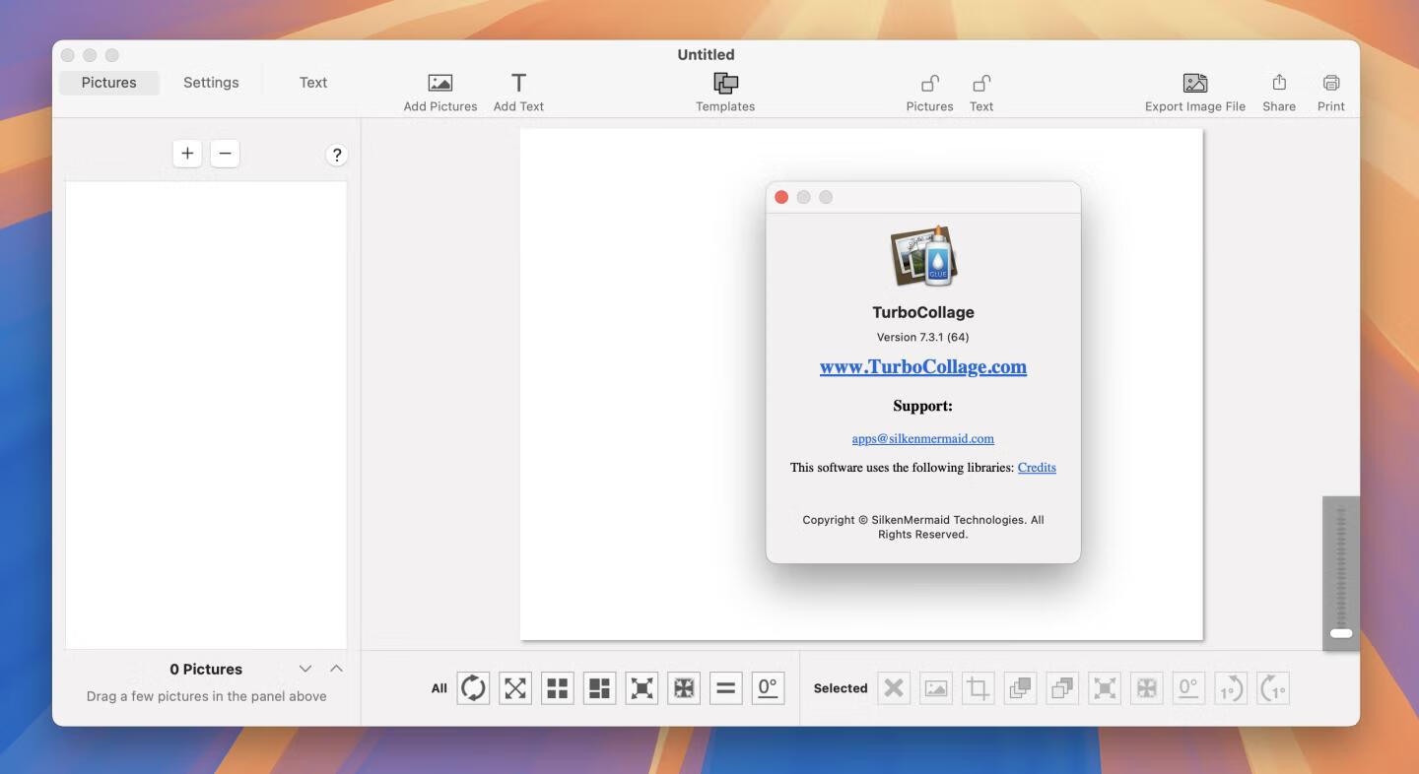
Task: Click the irregular grid arrangement icon
Action: [x=599, y=687]
